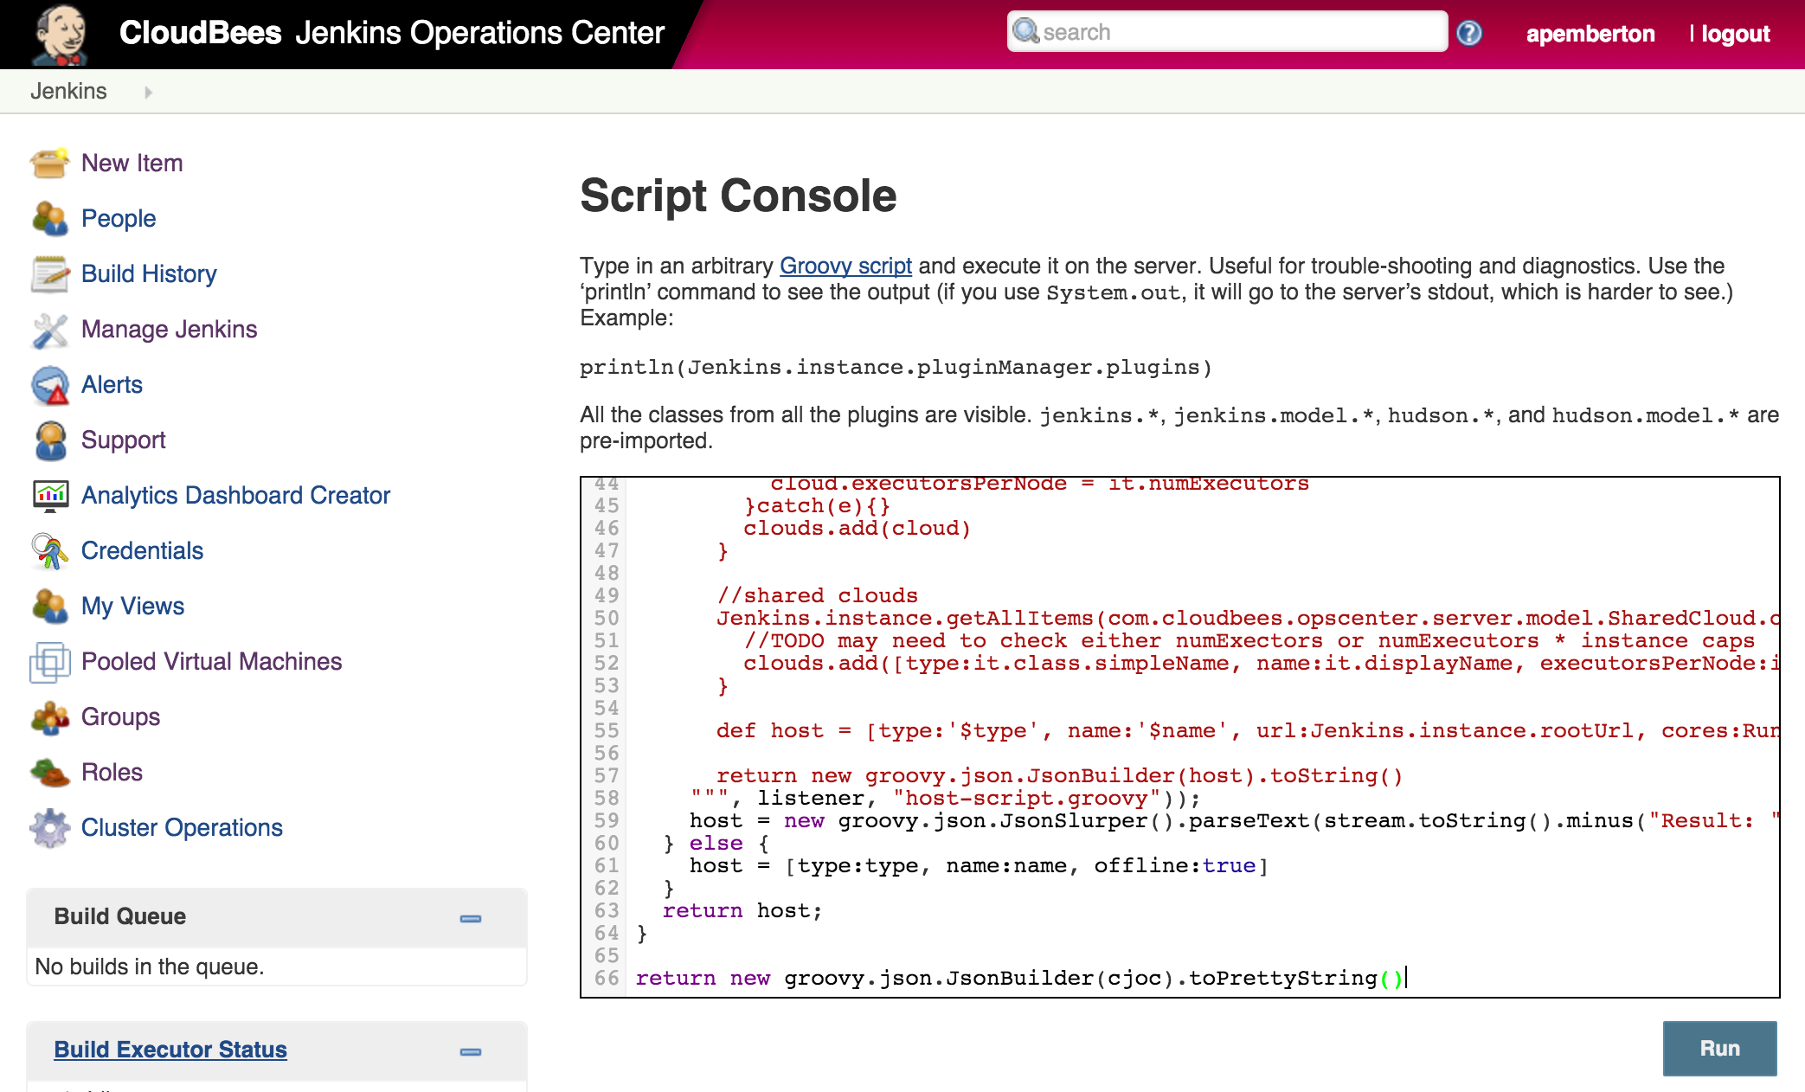Expand the Jenkins breadcrumb arrow
Image resolution: width=1805 pixels, height=1092 pixels.
pos(148,92)
